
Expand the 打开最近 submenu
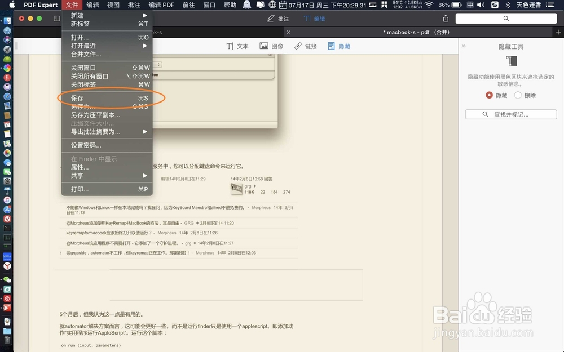tap(107, 46)
